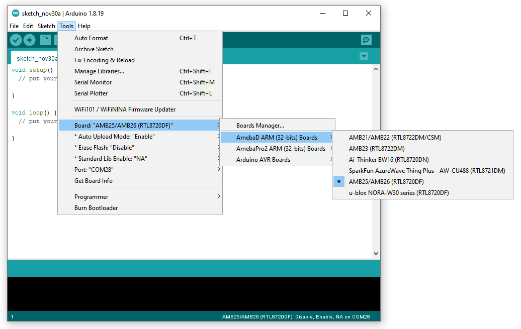Choose Burn Bootloader in Tools menu
The height and width of the screenshot is (329, 521).
[x=96, y=208]
